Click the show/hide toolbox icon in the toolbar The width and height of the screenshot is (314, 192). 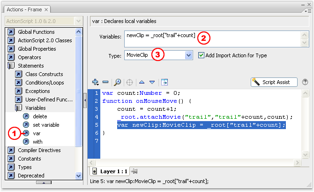click(x=164, y=82)
